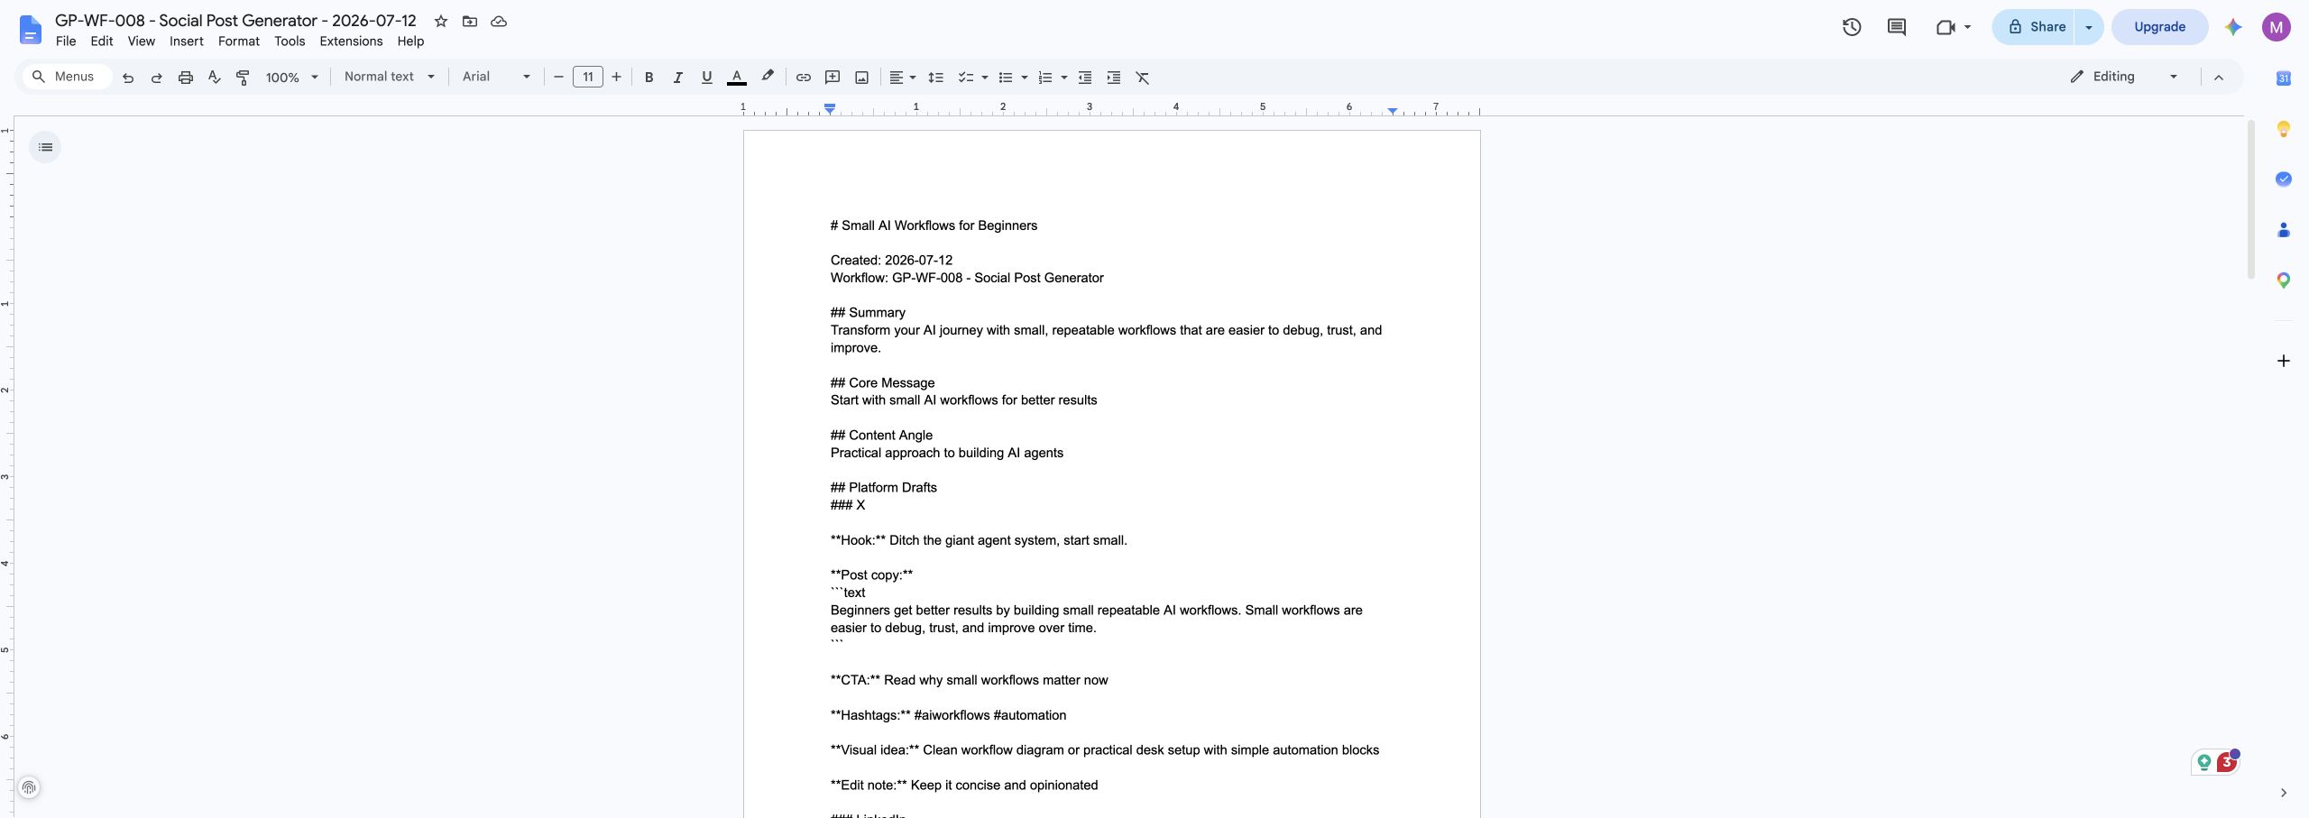Viewport: 2309px width, 818px height.
Task: Select the Paint format tool
Action: [x=243, y=78]
